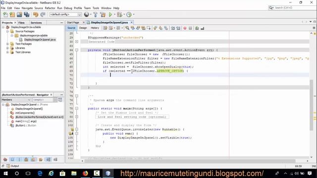Switch to the Start Page tab
317x178 pixels.
pyautogui.click(x=73, y=22)
